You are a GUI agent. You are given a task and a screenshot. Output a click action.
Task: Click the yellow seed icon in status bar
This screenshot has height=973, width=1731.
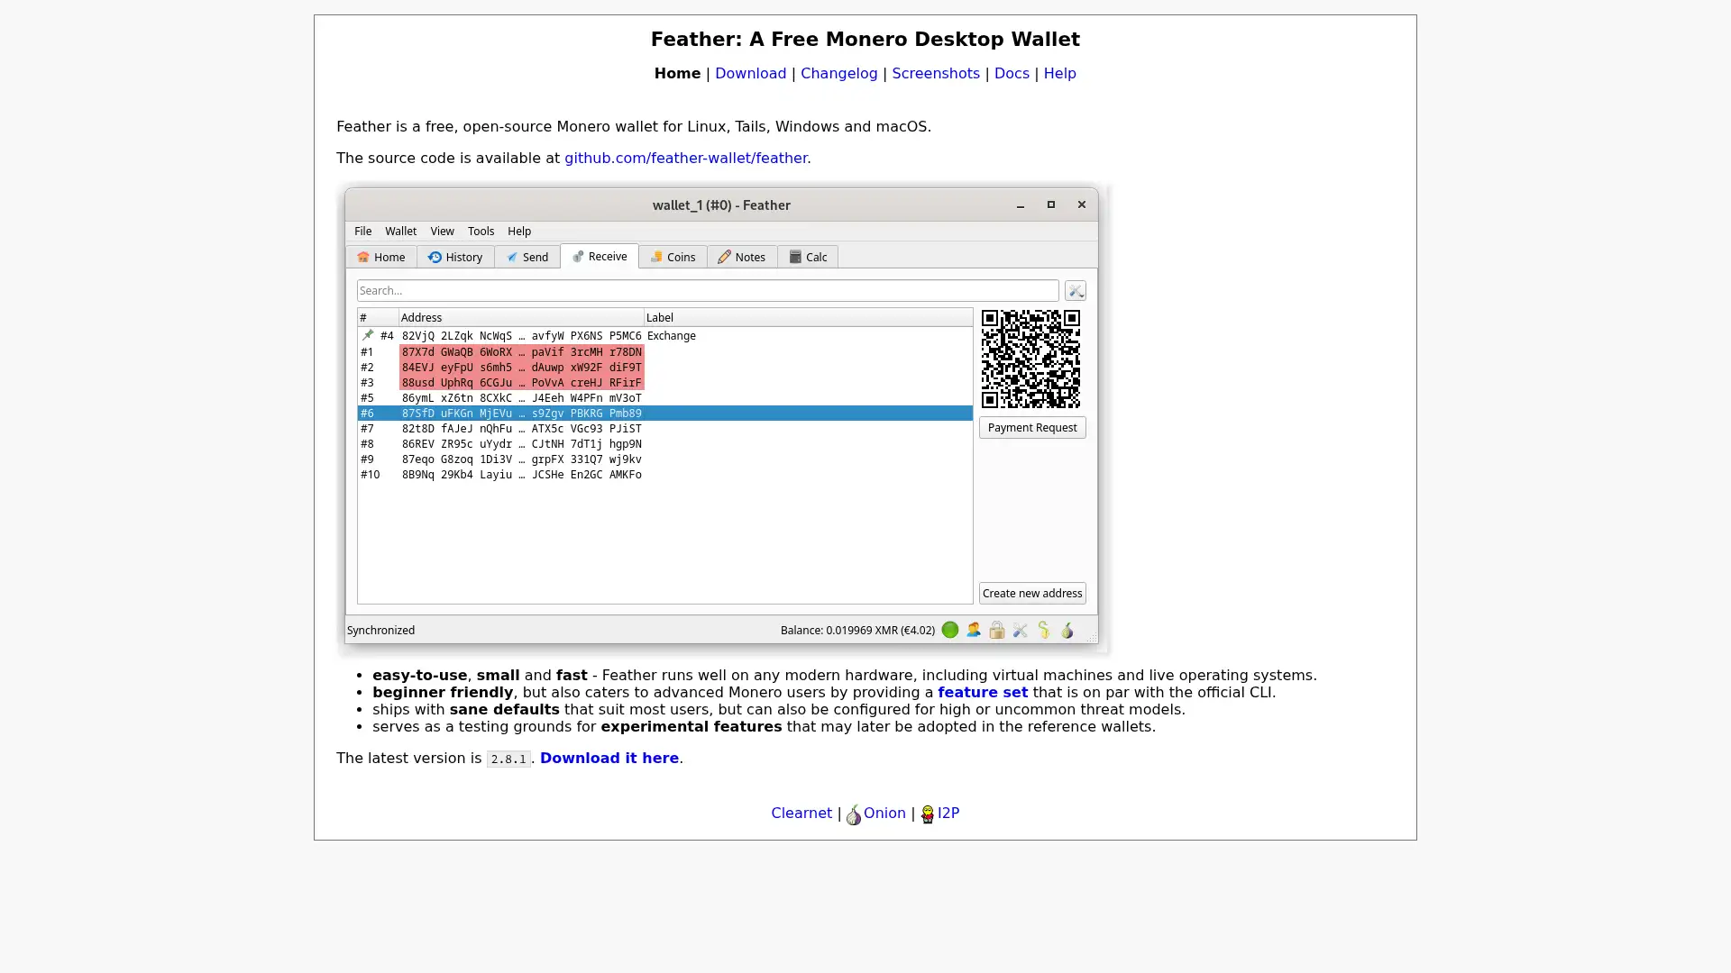1044,630
